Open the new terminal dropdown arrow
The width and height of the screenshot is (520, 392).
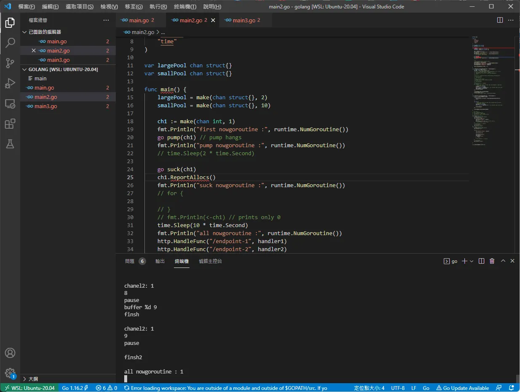tap(472, 261)
